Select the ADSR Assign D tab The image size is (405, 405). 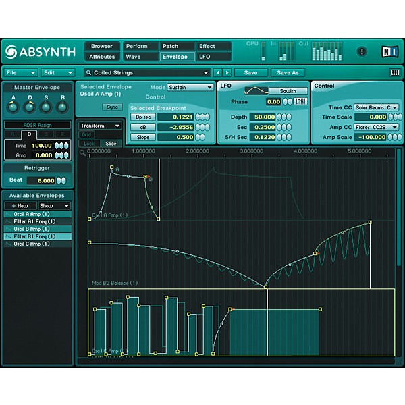[29, 134]
